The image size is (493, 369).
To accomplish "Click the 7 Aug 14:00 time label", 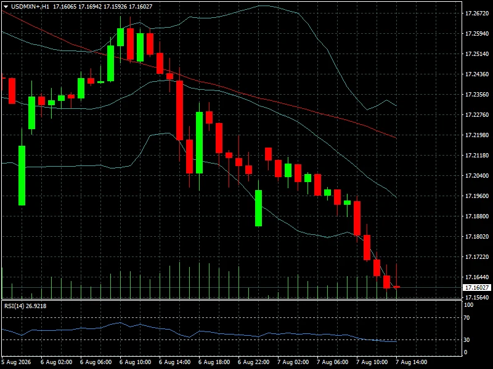I will coord(411,362).
